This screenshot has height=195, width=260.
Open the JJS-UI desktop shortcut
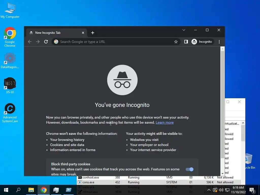[10, 85]
